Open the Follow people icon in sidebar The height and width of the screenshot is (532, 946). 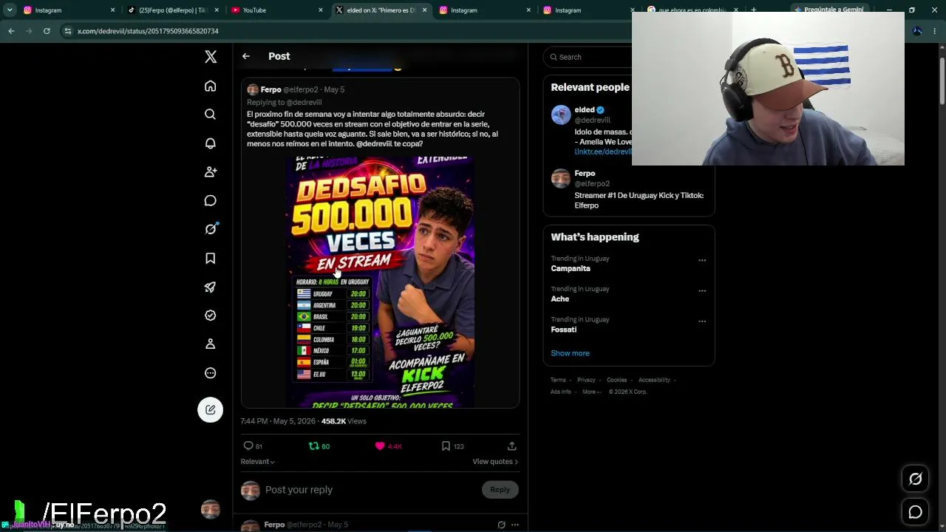pyautogui.click(x=211, y=172)
